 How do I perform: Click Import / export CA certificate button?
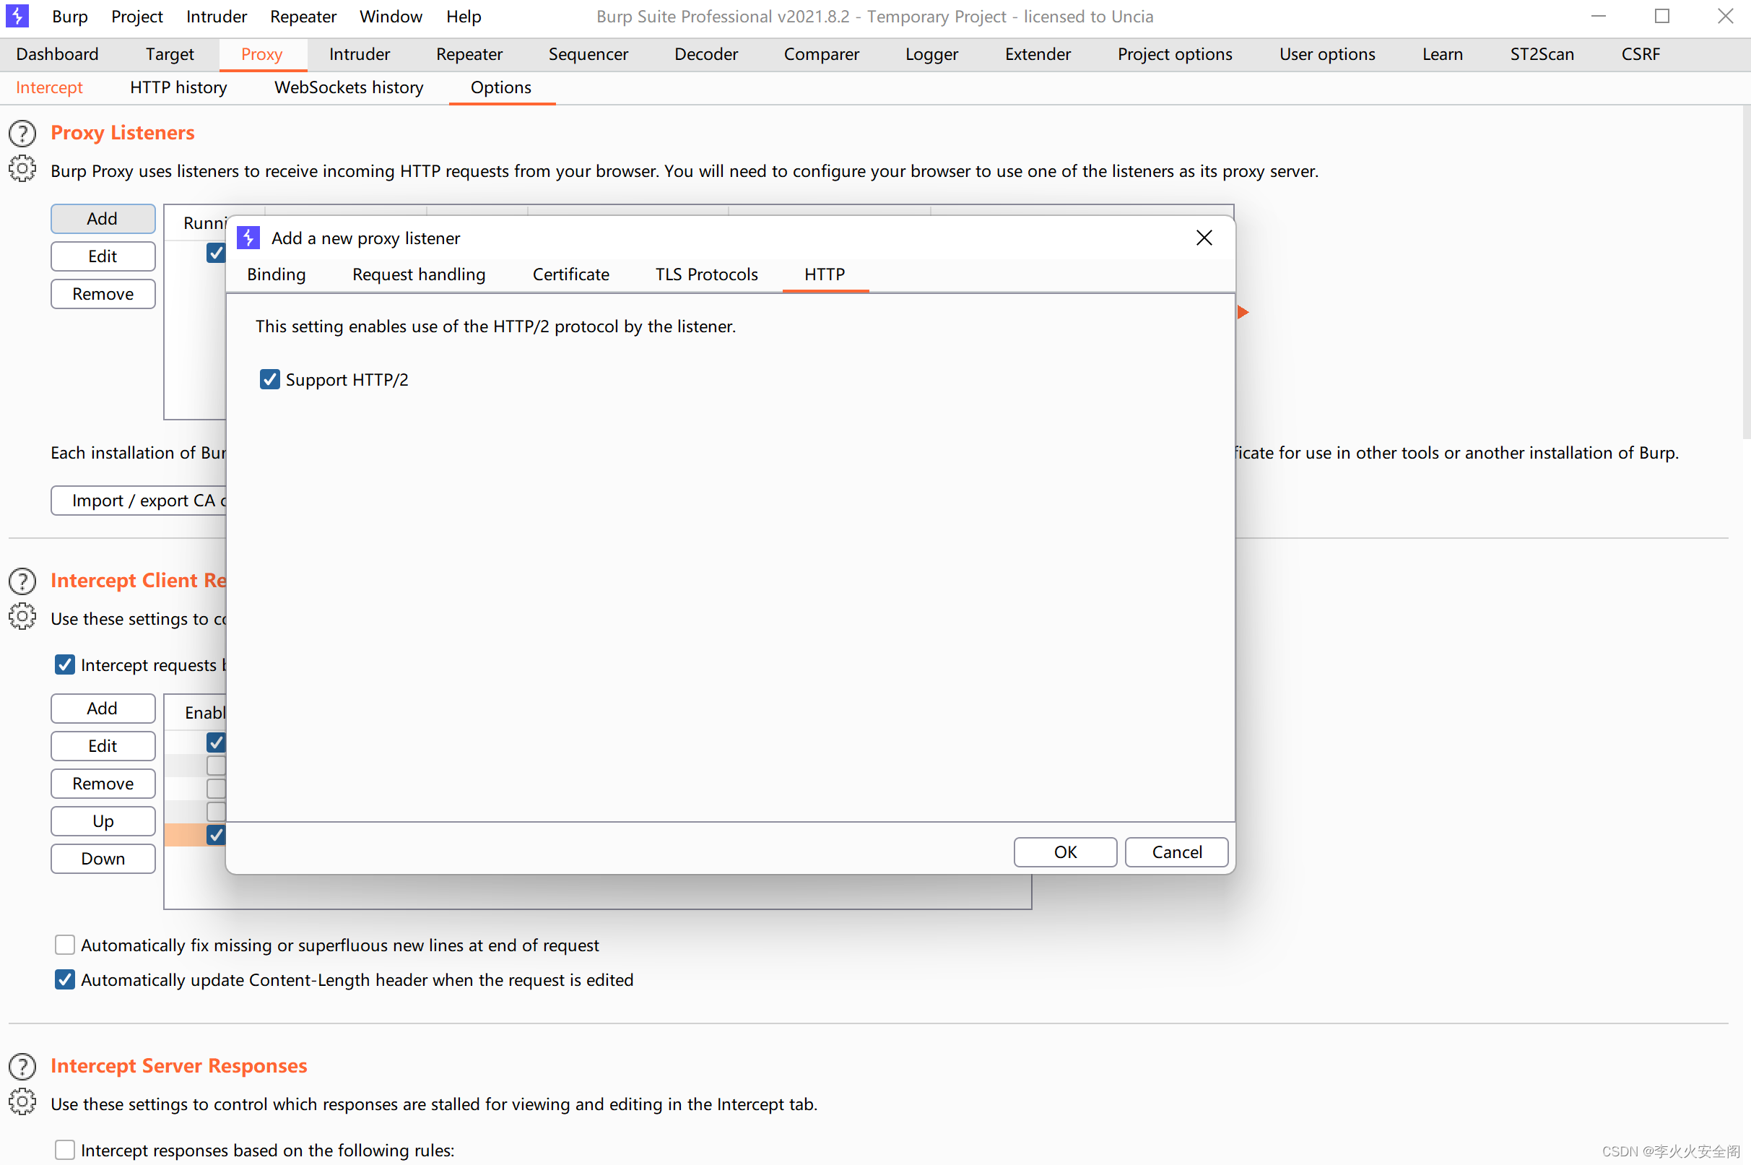point(139,501)
